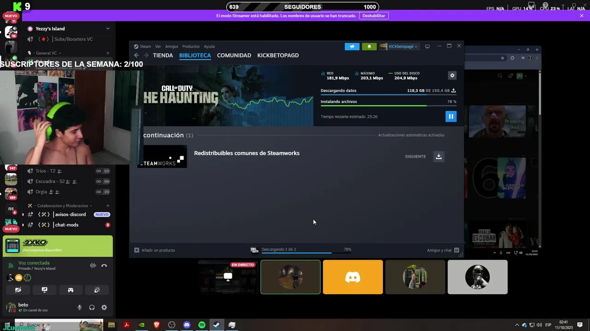Open the Amigos menu
Viewport: 590px width, 331px height.
coord(171,46)
